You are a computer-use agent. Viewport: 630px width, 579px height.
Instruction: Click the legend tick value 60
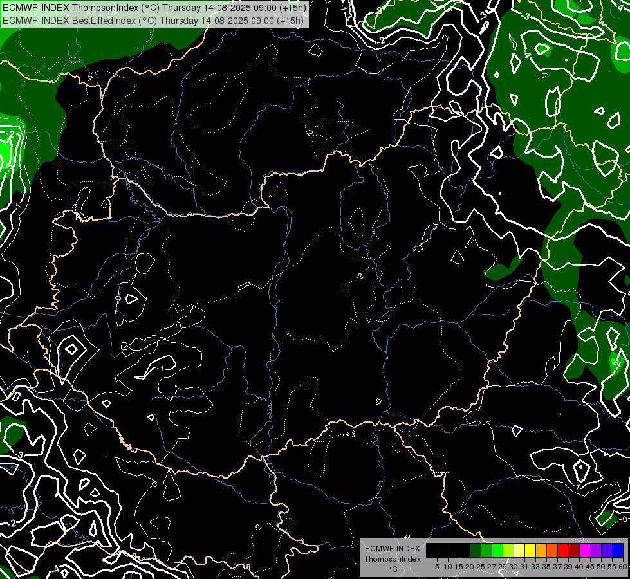(x=624, y=567)
